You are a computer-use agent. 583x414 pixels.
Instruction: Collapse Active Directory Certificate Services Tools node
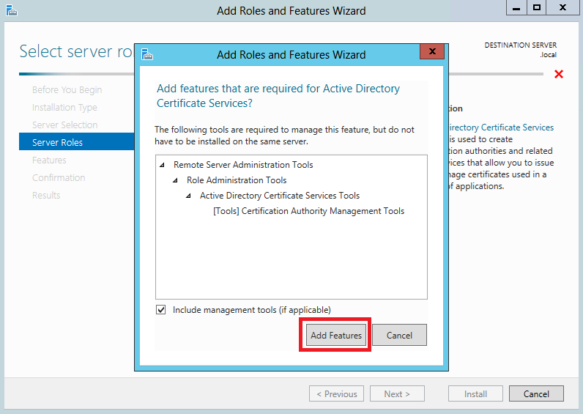[x=188, y=196]
